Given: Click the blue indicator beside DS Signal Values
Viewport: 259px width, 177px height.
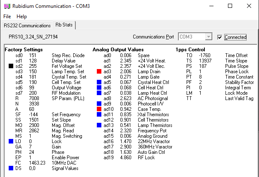Looking at the screenshot, I should coord(11,168).
